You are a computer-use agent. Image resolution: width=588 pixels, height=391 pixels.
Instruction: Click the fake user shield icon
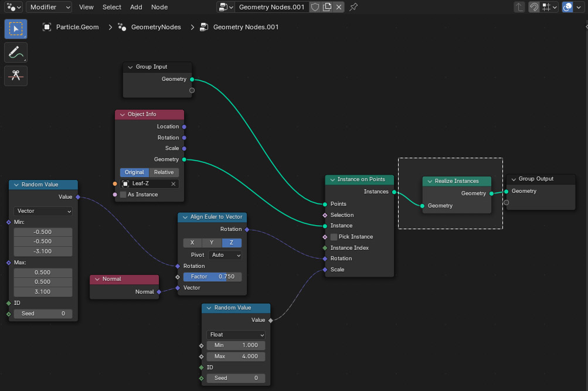pyautogui.click(x=315, y=7)
